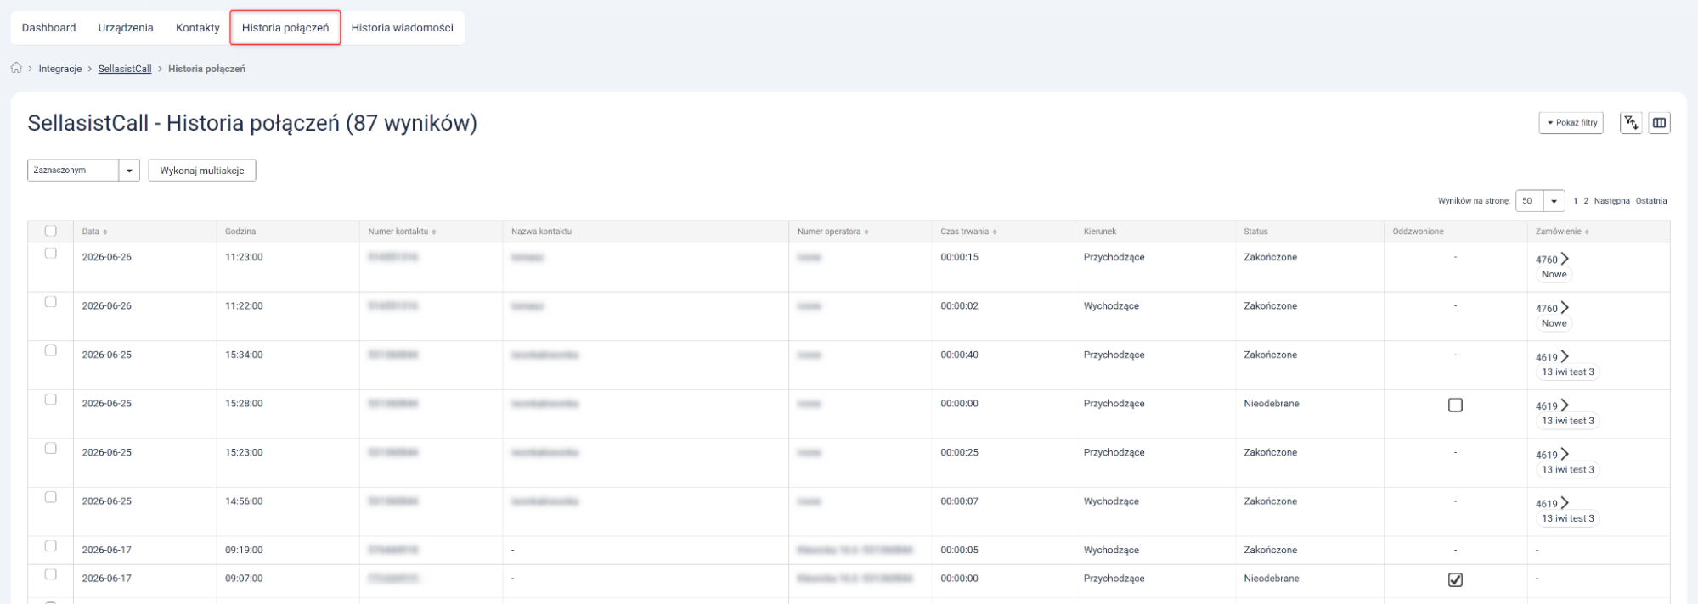Click the Kierunek column header
This screenshot has width=1698, height=604.
click(1100, 232)
